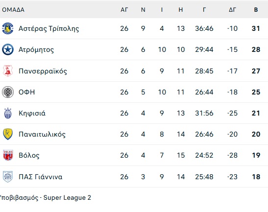Click the ΑΓ matches played header
Image resolution: width=268 pixels, height=212 pixels.
pyautogui.click(x=124, y=10)
